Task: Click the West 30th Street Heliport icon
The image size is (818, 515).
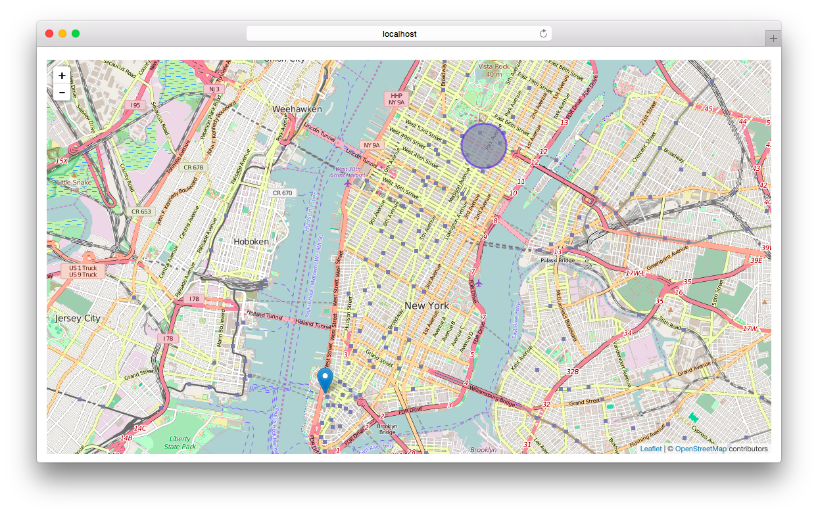Action: [347, 183]
